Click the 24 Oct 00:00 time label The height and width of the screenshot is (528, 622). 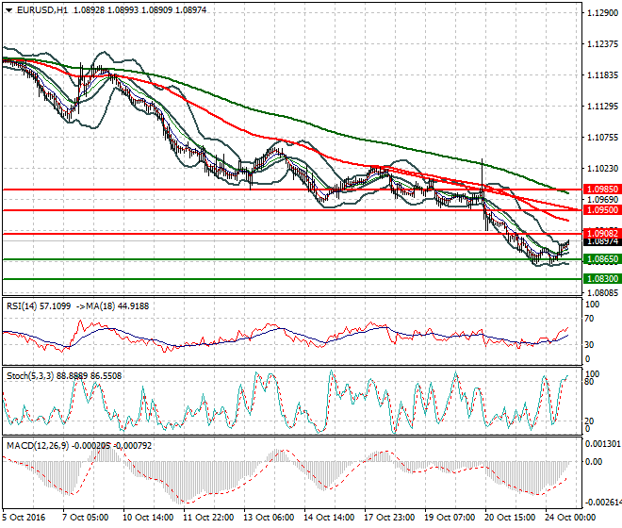coord(570,518)
